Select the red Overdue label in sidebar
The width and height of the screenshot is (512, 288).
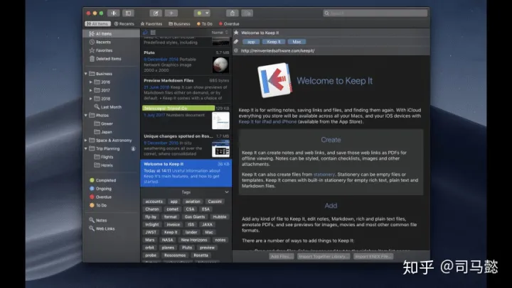pyautogui.click(x=100, y=197)
